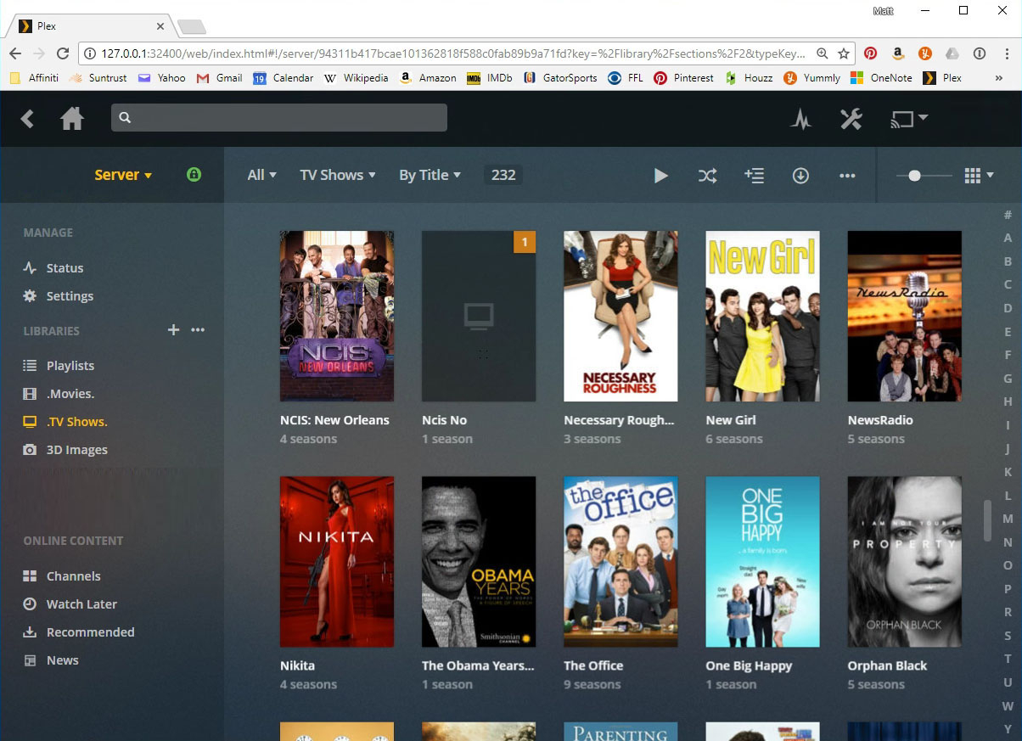1022x741 pixels.
Task: Jump to letter A in alphabet index
Action: (x=1008, y=239)
